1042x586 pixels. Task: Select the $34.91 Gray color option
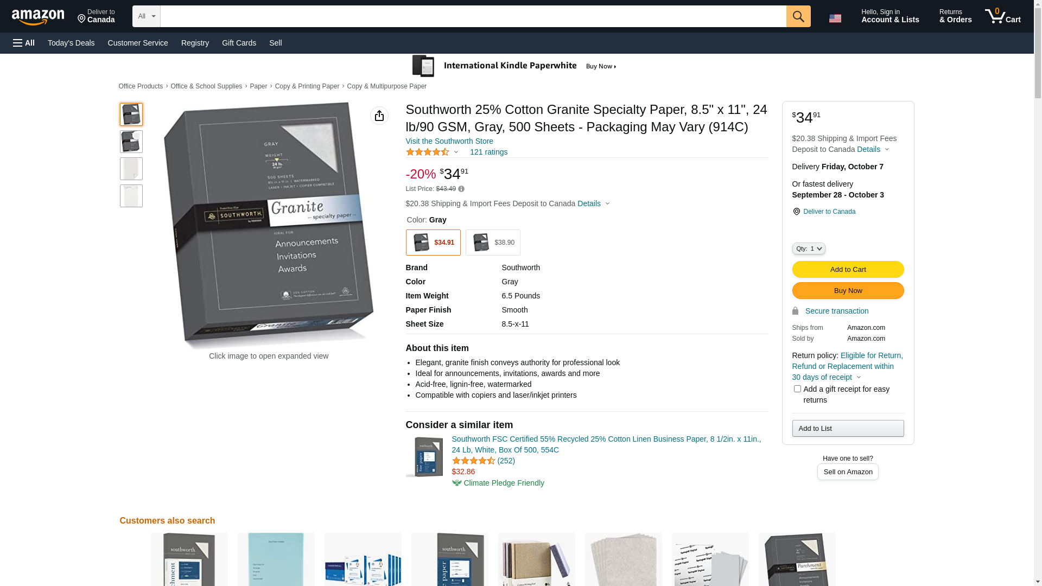pos(433,243)
